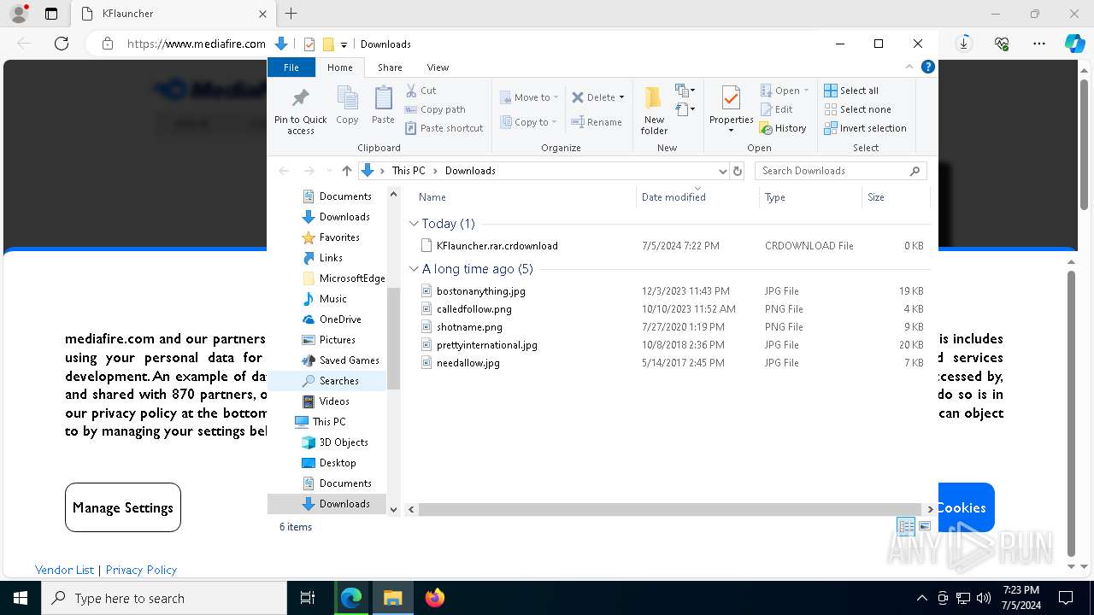Sort by the Type column header
The image size is (1094, 615).
[809, 197]
